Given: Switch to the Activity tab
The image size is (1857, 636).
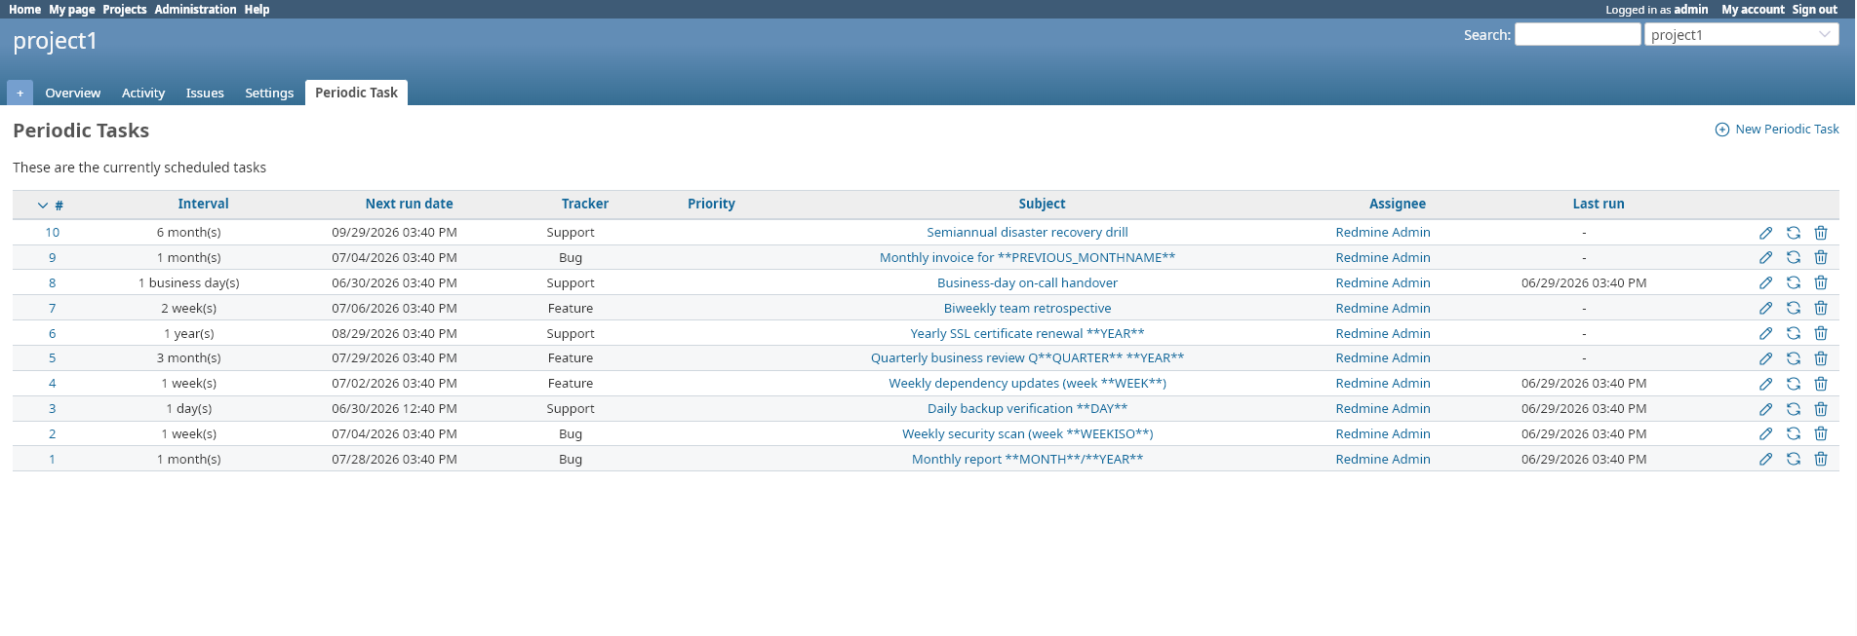Looking at the screenshot, I should tap(143, 93).
